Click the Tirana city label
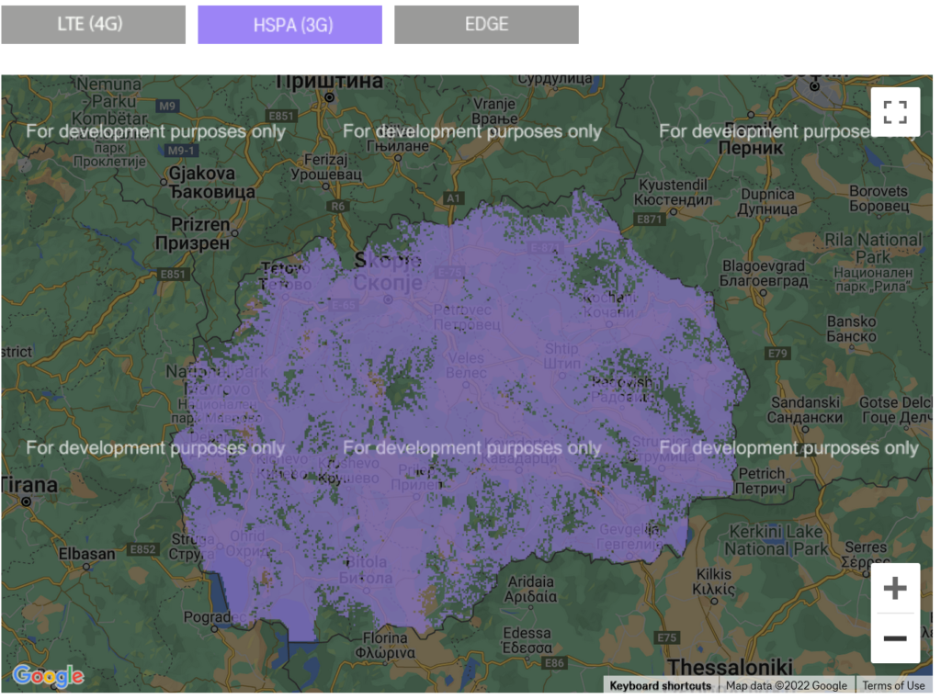 tap(28, 485)
